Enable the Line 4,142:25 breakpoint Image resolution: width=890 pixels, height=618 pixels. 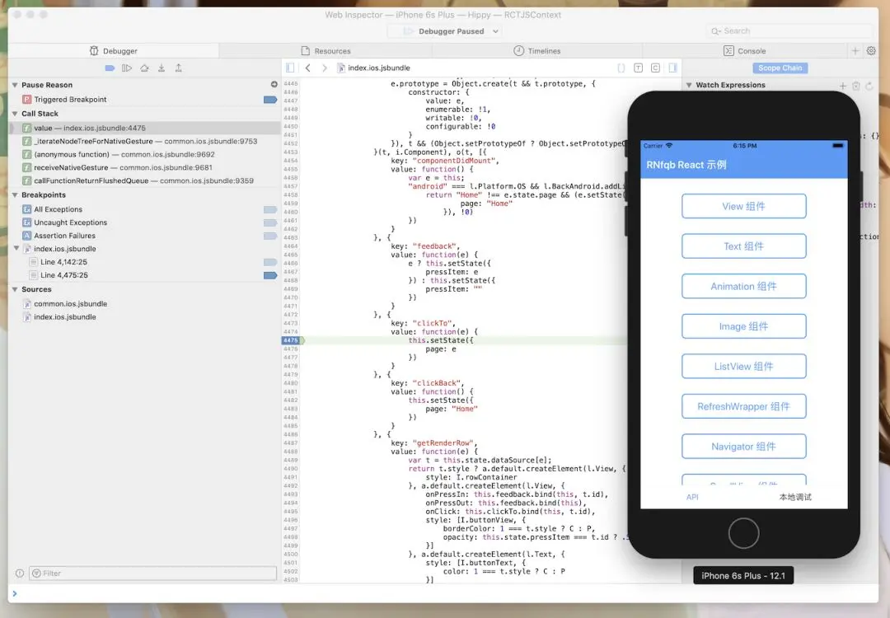270,262
